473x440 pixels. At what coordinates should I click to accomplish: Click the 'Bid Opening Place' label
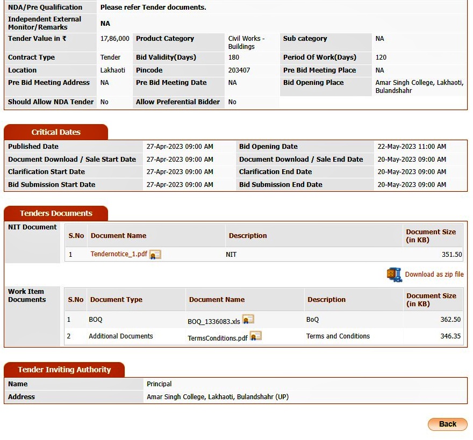[313, 83]
